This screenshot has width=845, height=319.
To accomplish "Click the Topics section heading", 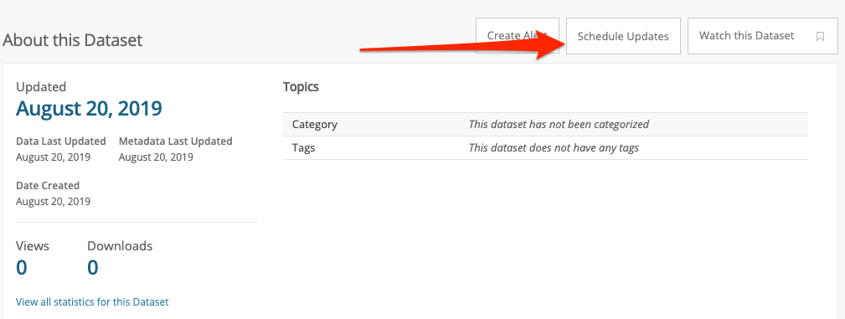I will point(301,86).
